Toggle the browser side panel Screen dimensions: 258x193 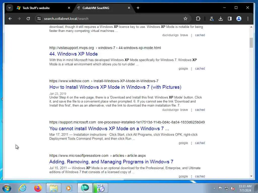pyautogui.click(x=230, y=19)
